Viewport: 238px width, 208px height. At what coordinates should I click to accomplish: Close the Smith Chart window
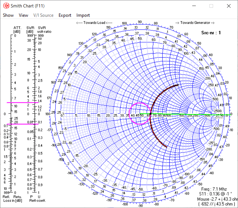click(228, 6)
